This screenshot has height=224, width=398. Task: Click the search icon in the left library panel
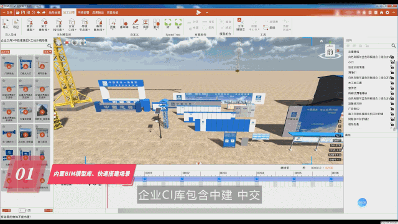[x=49, y=46]
